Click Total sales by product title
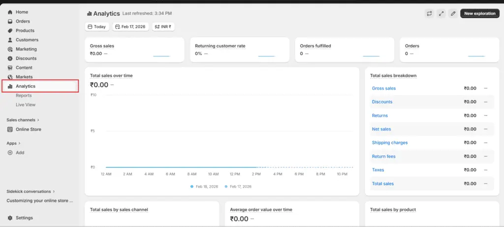 393,210
